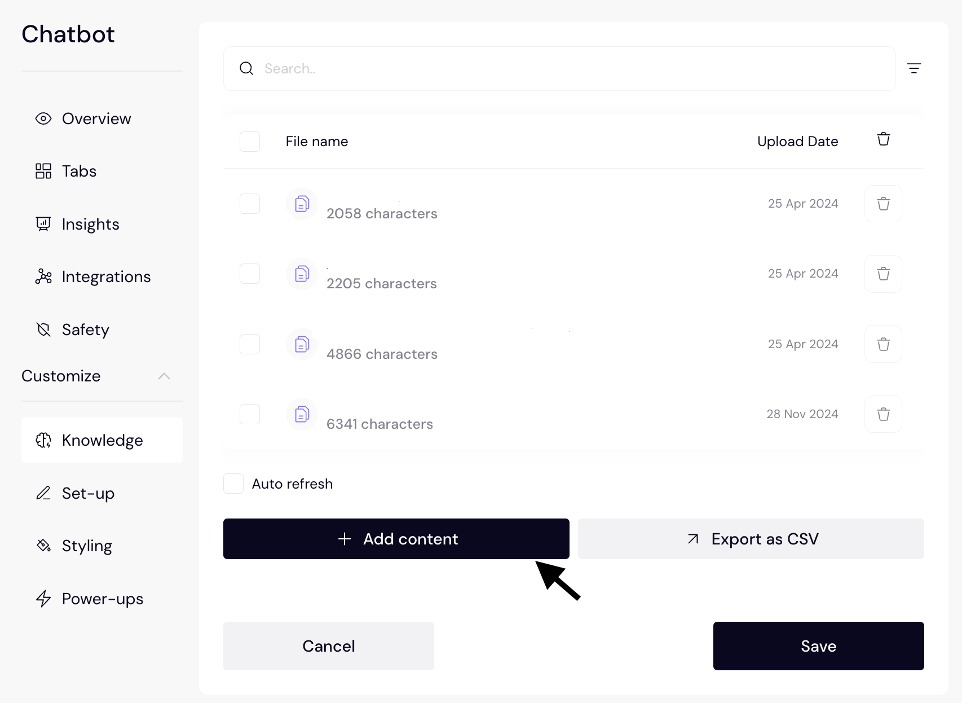Click the document icon of 6341 characters row
962x703 pixels.
point(302,414)
